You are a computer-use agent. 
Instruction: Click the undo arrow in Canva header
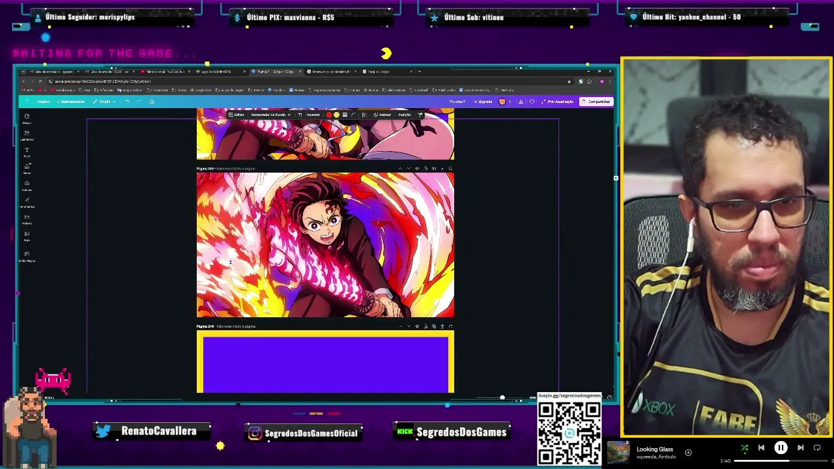point(128,102)
